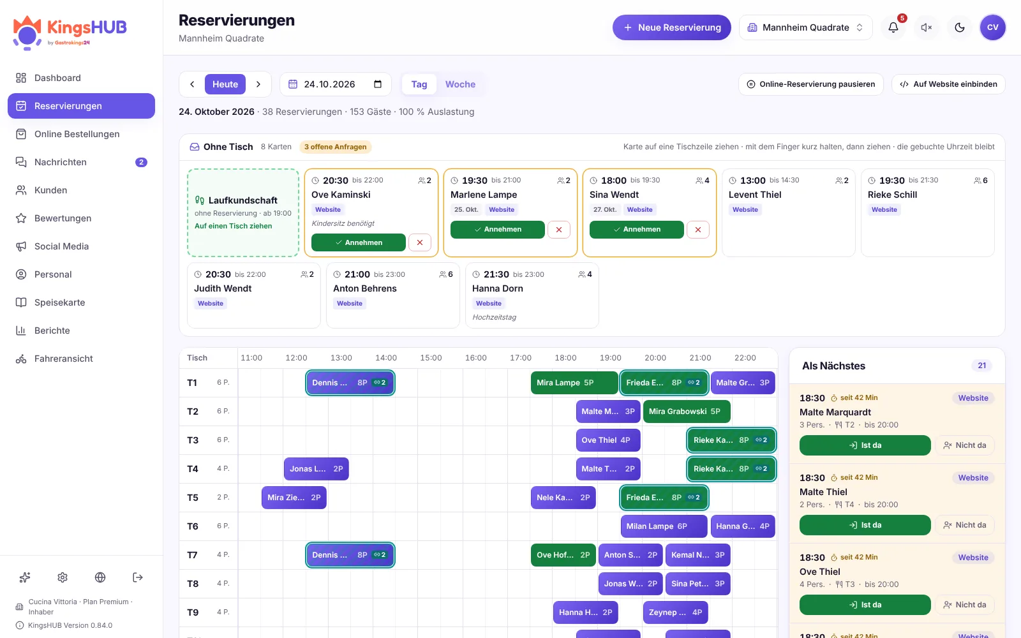Screen dimensions: 1021x638
Task: Jump to Heute
Action: [225, 84]
